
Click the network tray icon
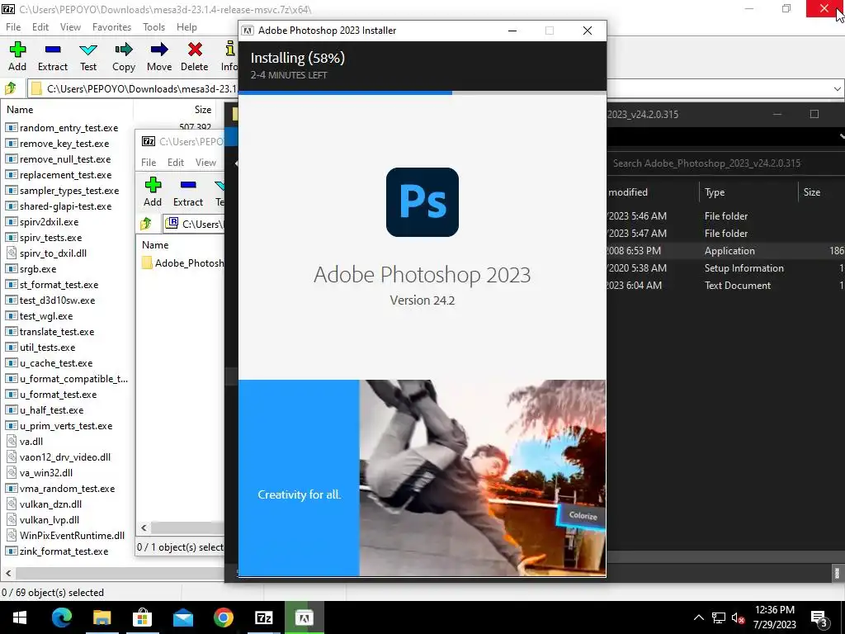click(719, 617)
